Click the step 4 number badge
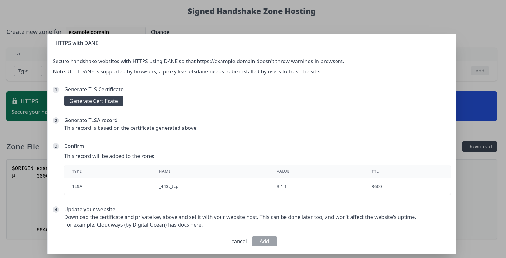 pos(56,210)
